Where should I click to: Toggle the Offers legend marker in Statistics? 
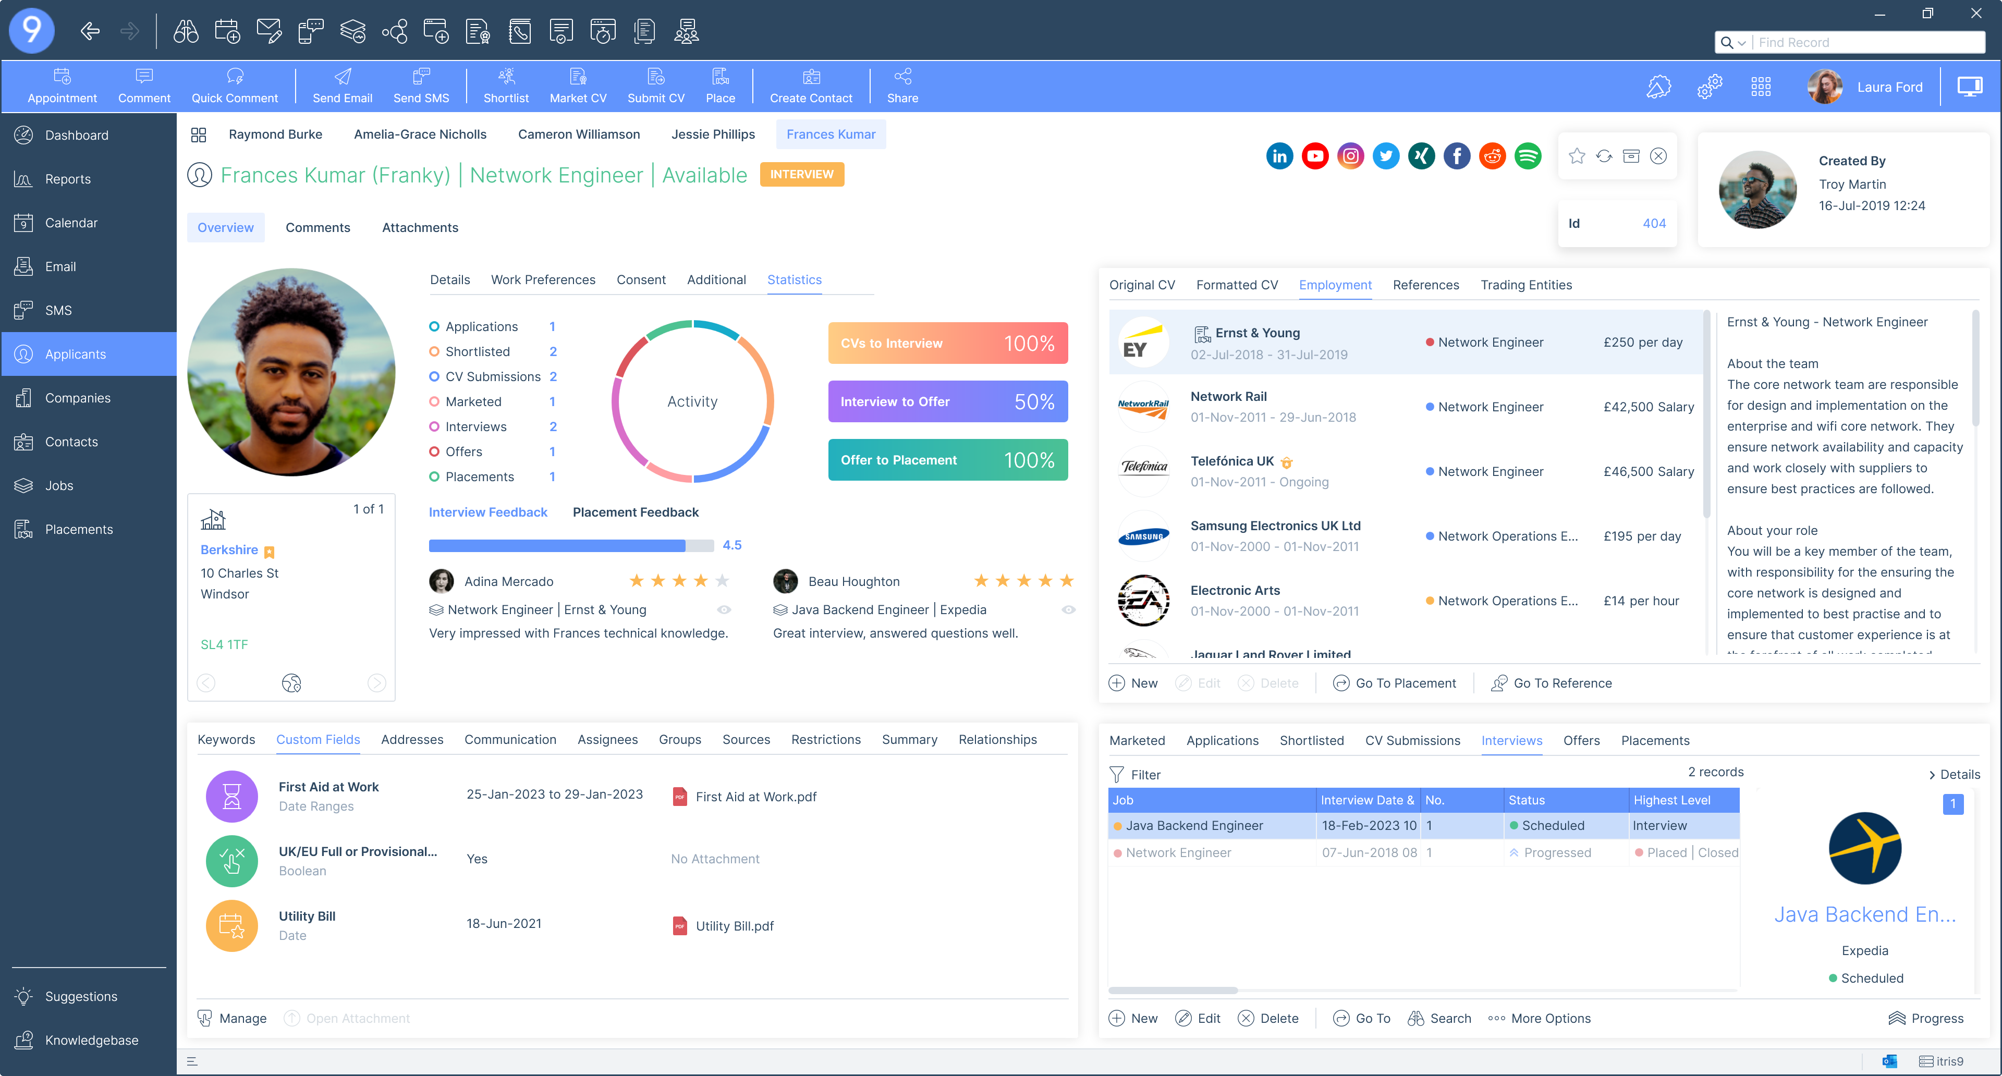[434, 451]
